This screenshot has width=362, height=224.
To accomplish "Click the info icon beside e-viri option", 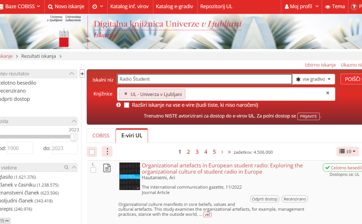I will [119, 105].
